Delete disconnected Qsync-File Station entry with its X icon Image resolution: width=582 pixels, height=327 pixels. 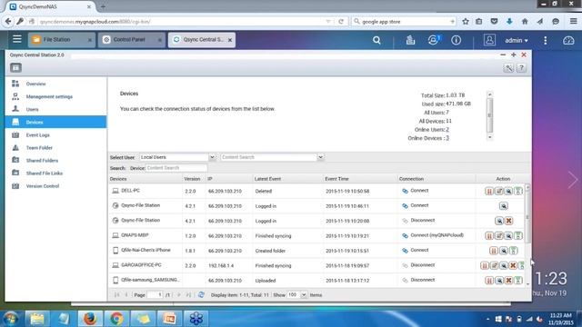pyautogui.click(x=509, y=221)
